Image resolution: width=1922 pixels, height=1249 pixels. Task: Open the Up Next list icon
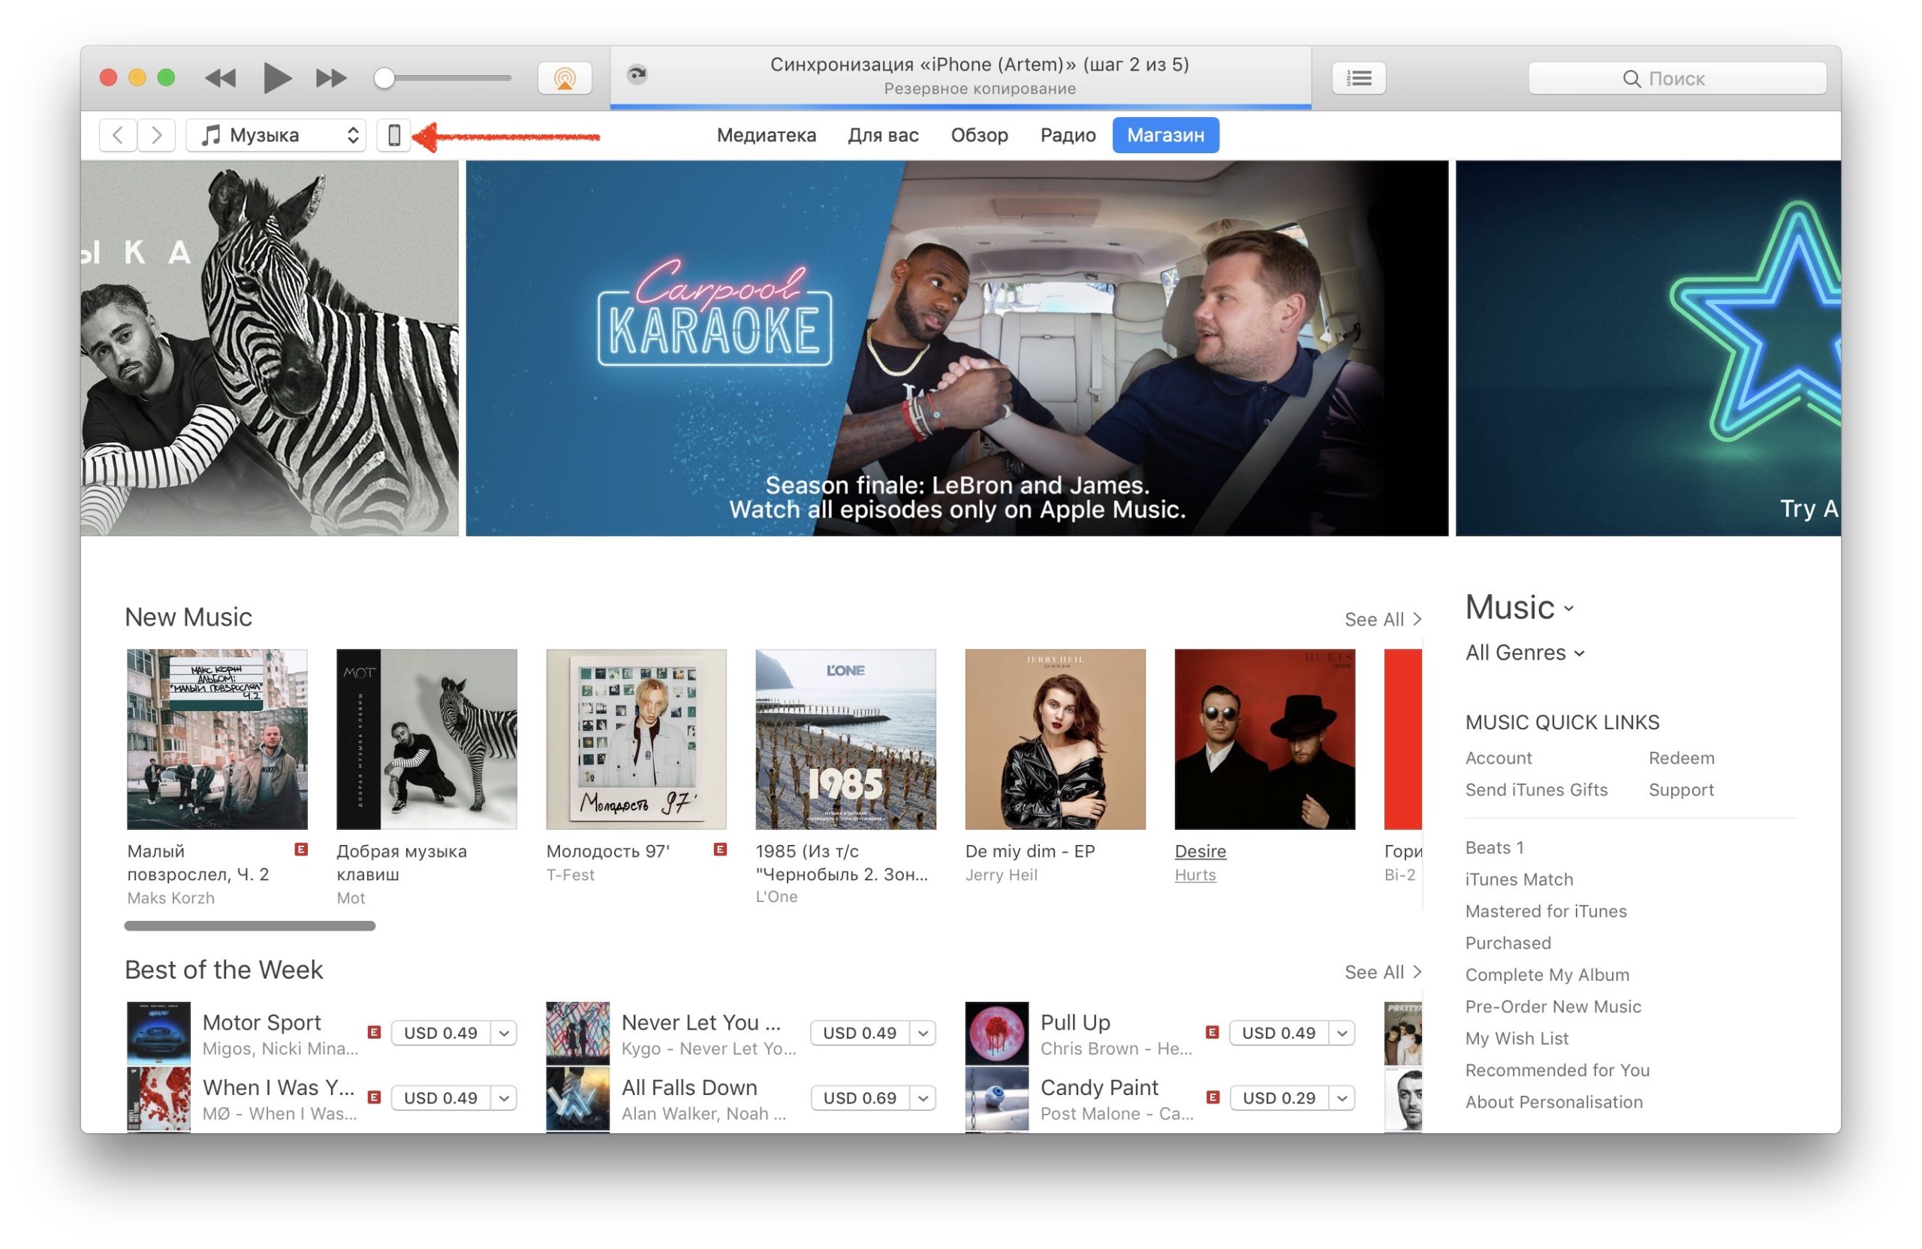[x=1358, y=78]
